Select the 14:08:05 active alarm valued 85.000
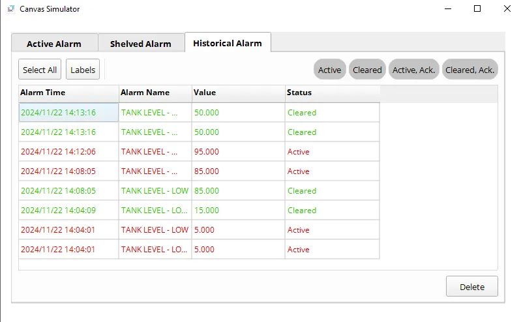521x322 pixels. pos(206,171)
